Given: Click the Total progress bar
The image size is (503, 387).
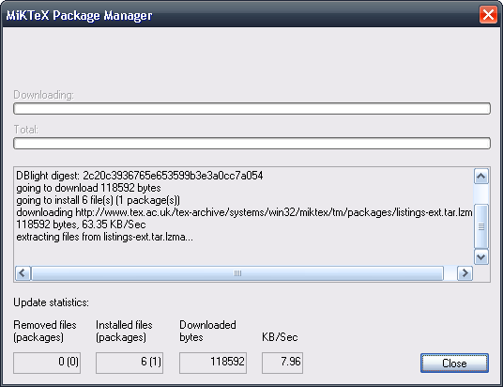Looking at the screenshot, I should pos(251,143).
